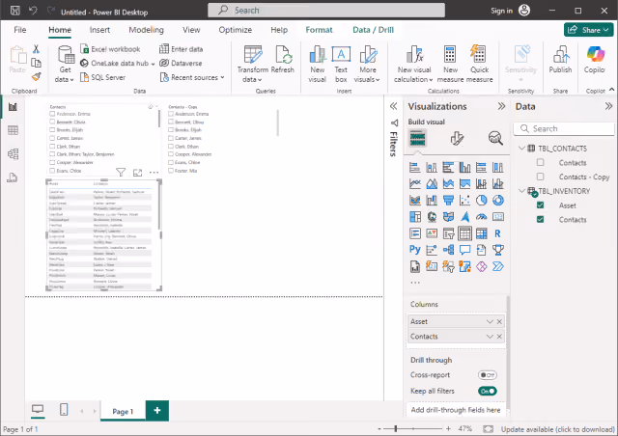Click the filter icon above the table visual

click(121, 172)
